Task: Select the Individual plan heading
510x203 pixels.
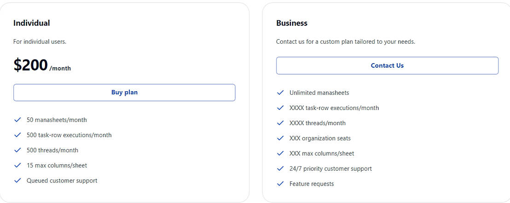Action: click(32, 23)
